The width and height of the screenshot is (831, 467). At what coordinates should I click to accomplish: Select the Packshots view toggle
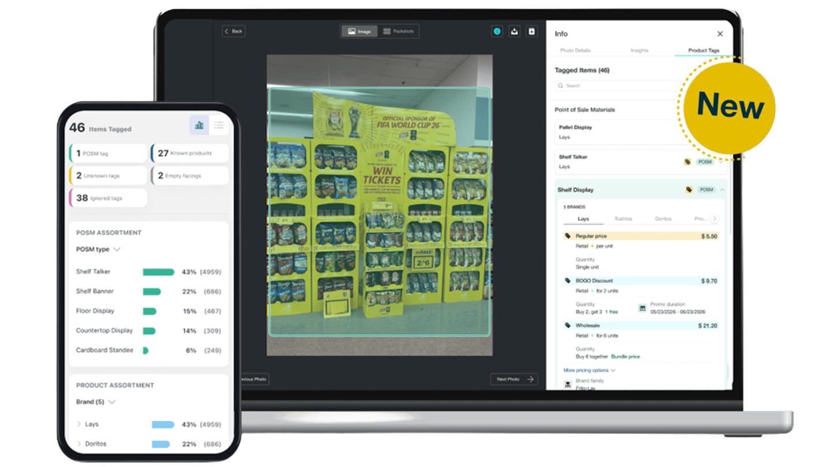[x=398, y=31]
